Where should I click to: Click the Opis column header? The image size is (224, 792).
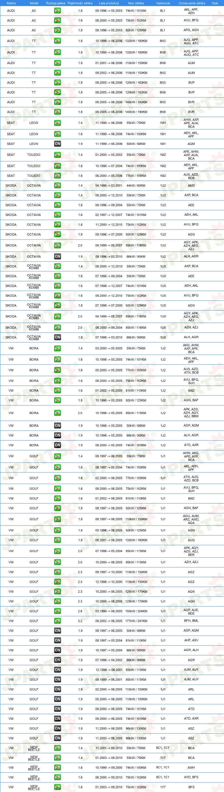[x=215, y=3]
